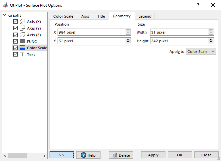
Task: Increase the Width value with up arrow
Action: 211,31
